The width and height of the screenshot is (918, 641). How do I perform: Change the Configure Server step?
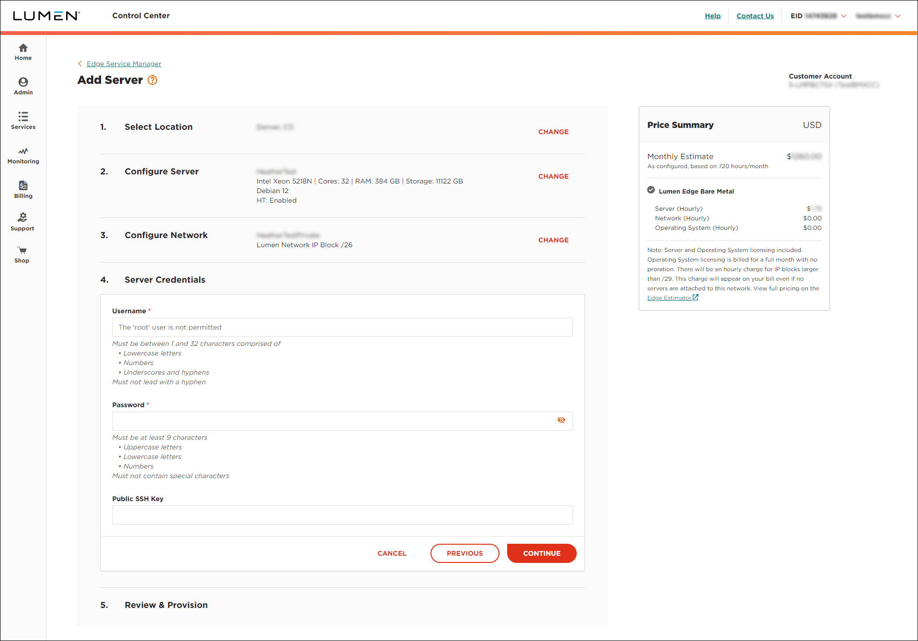[x=553, y=176]
